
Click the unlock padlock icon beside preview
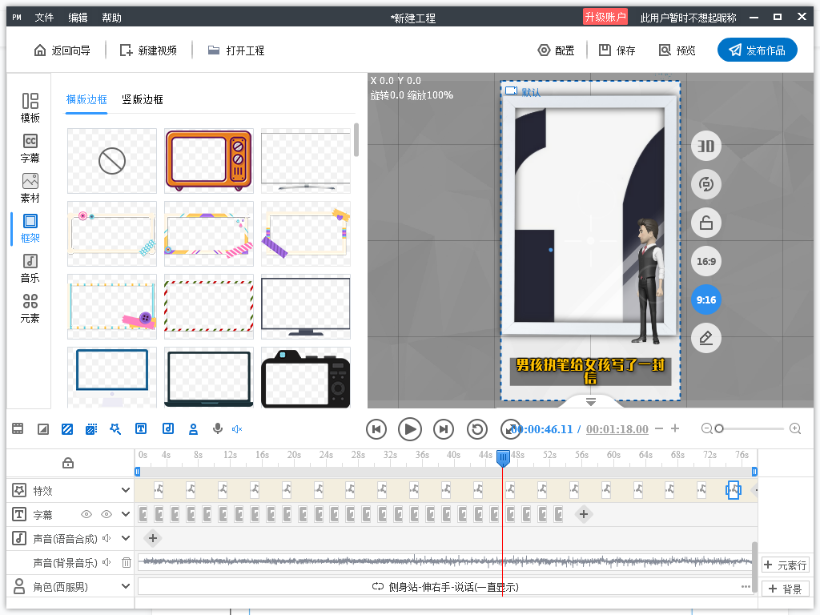[706, 223]
